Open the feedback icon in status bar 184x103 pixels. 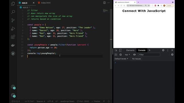pos(104,101)
